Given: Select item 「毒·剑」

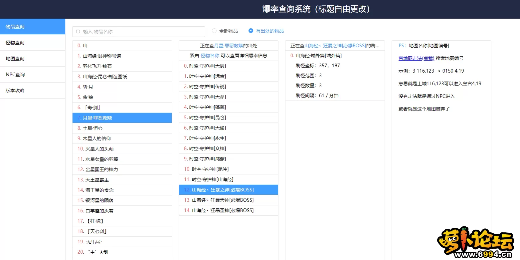Looking at the screenshot, I should [122, 108].
